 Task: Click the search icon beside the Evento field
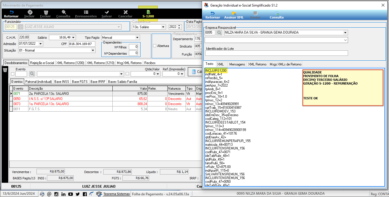pos(32,74)
